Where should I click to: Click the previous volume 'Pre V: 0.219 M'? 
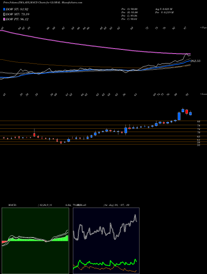[x=164, y=12]
